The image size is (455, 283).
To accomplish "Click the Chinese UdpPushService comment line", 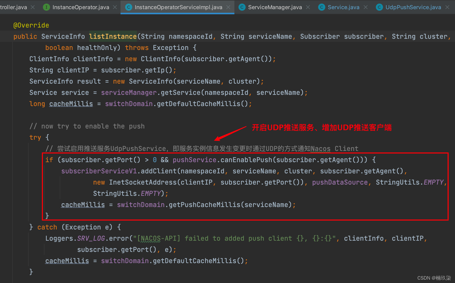I will pos(202,149).
